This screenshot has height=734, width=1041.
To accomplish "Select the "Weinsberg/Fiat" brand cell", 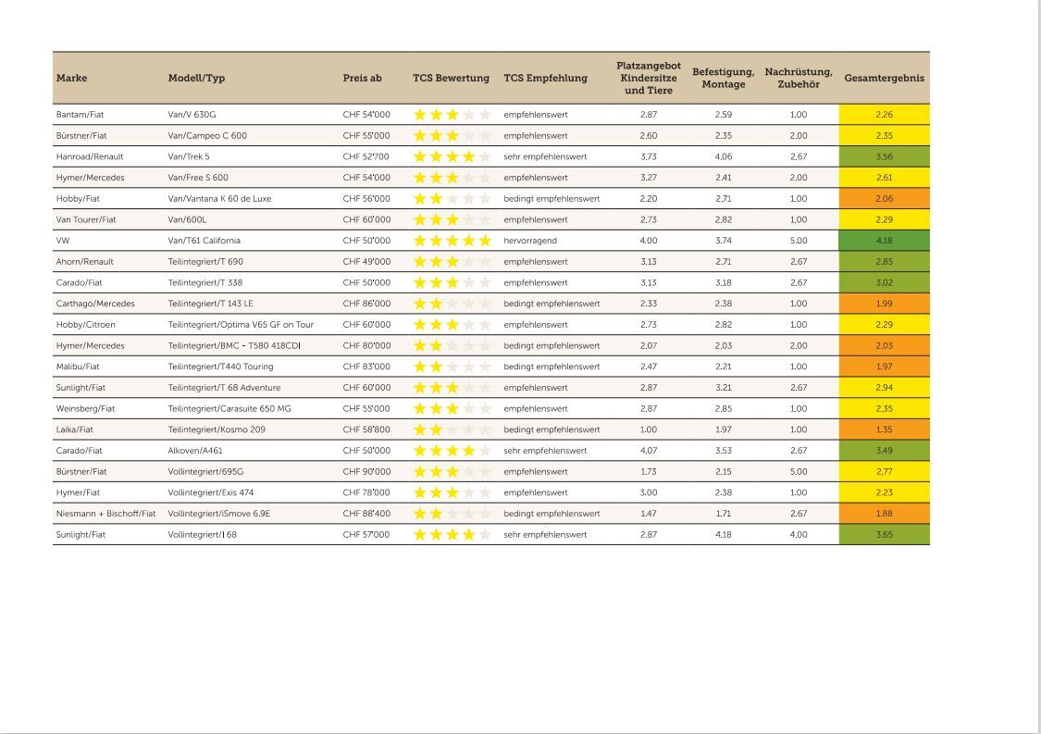I will pyautogui.click(x=86, y=408).
